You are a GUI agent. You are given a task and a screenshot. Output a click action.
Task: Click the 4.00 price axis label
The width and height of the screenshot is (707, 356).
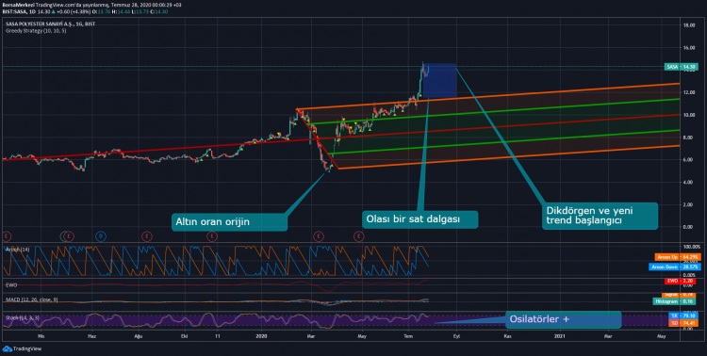tap(689, 182)
